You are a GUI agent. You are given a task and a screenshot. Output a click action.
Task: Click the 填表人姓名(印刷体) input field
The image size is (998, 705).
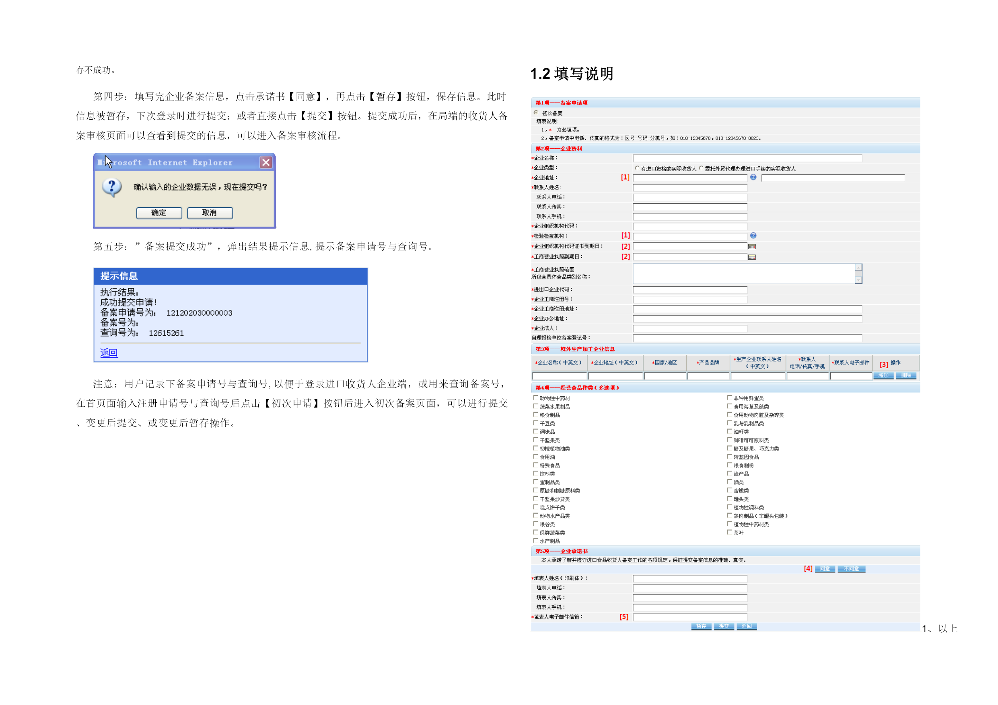690,579
